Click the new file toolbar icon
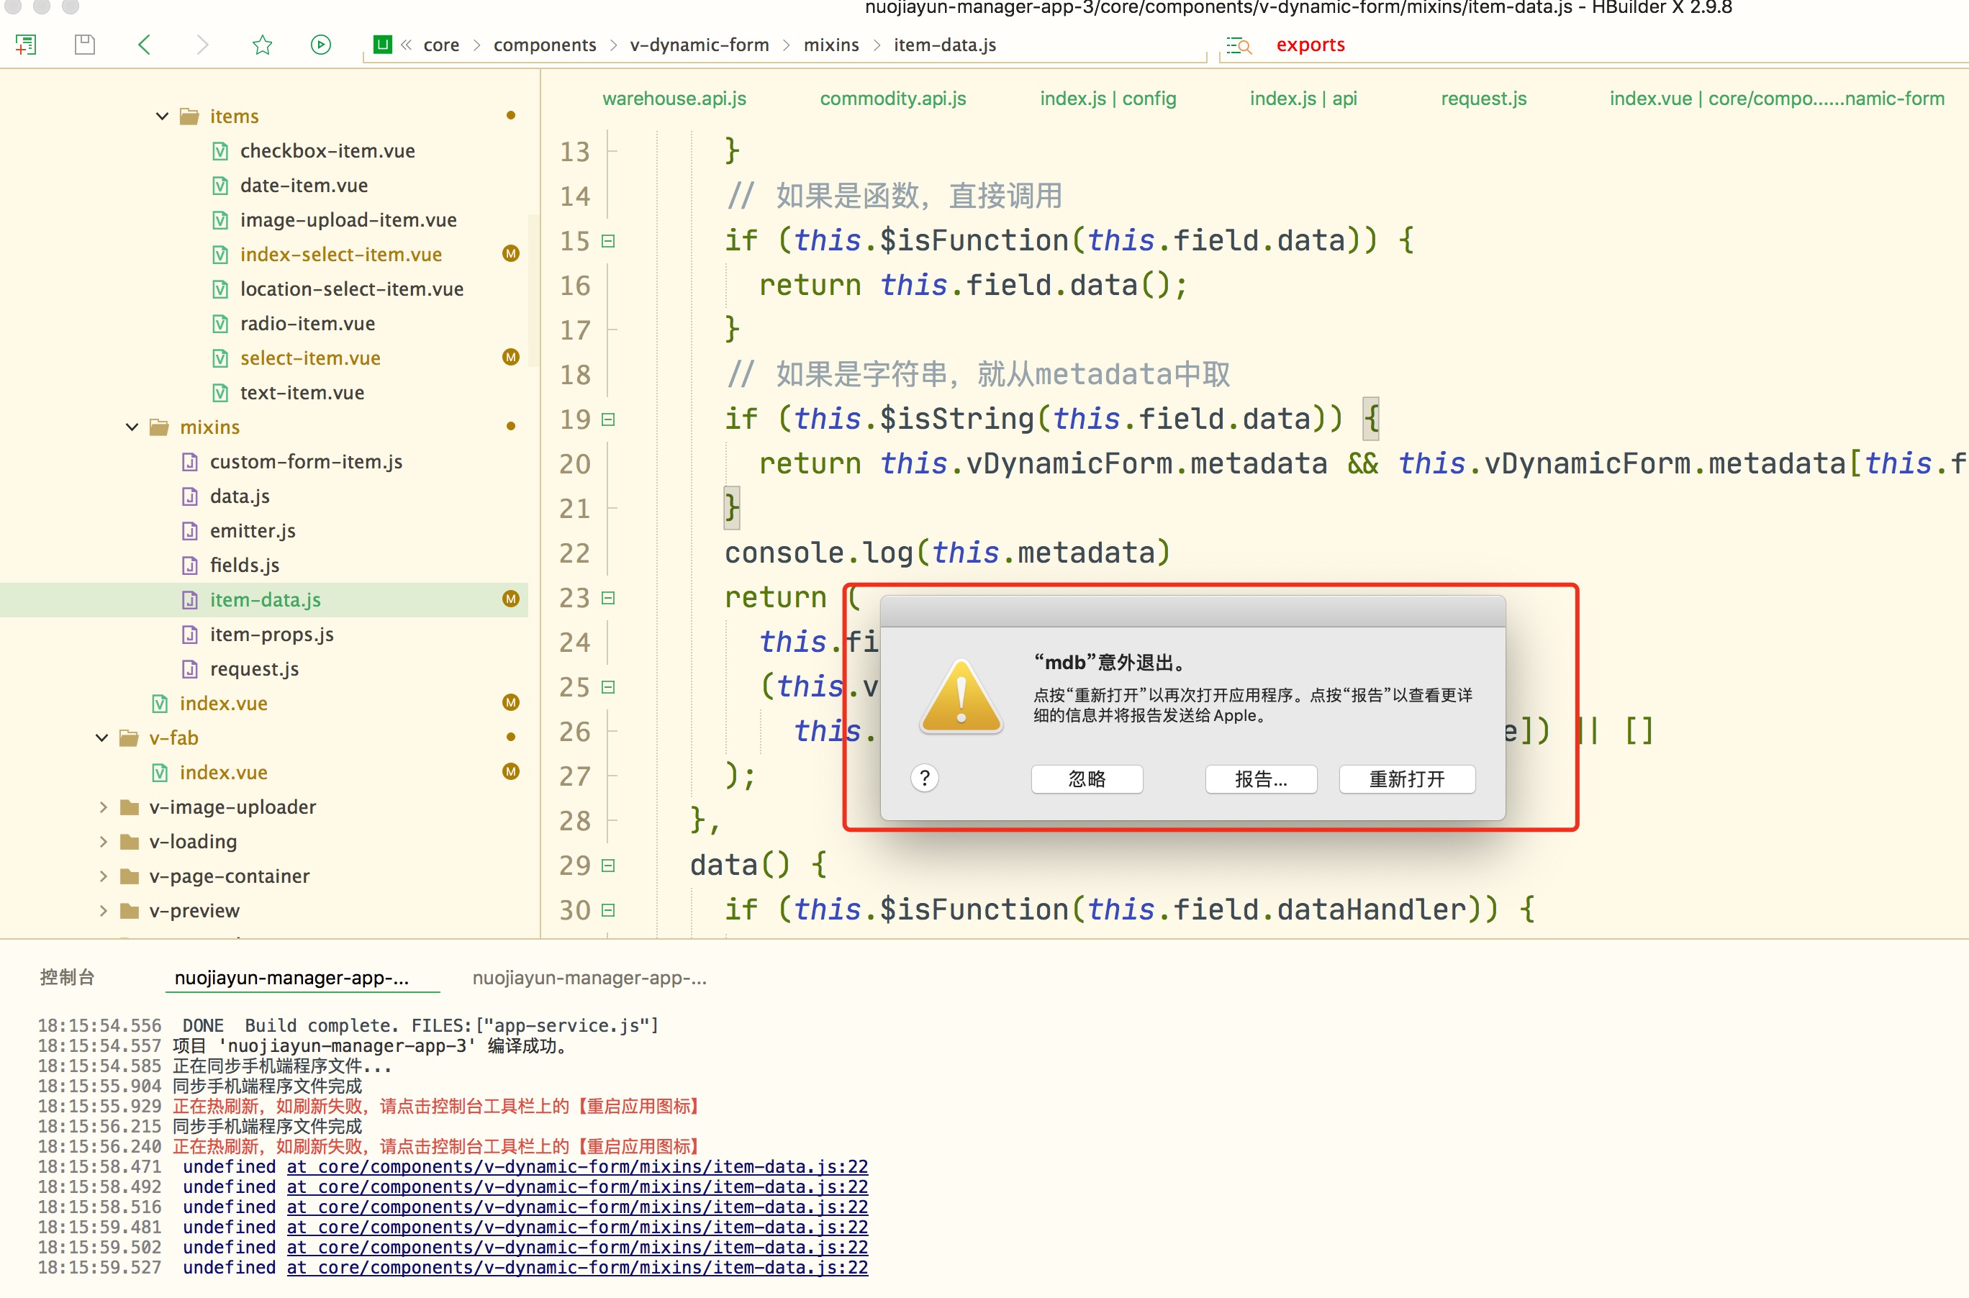The image size is (1969, 1298). tap(27, 45)
